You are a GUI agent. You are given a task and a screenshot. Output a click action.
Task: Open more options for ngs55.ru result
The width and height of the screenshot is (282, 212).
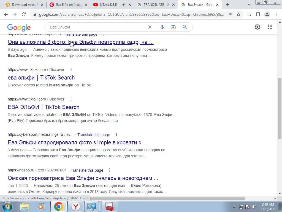[x=110, y=170]
